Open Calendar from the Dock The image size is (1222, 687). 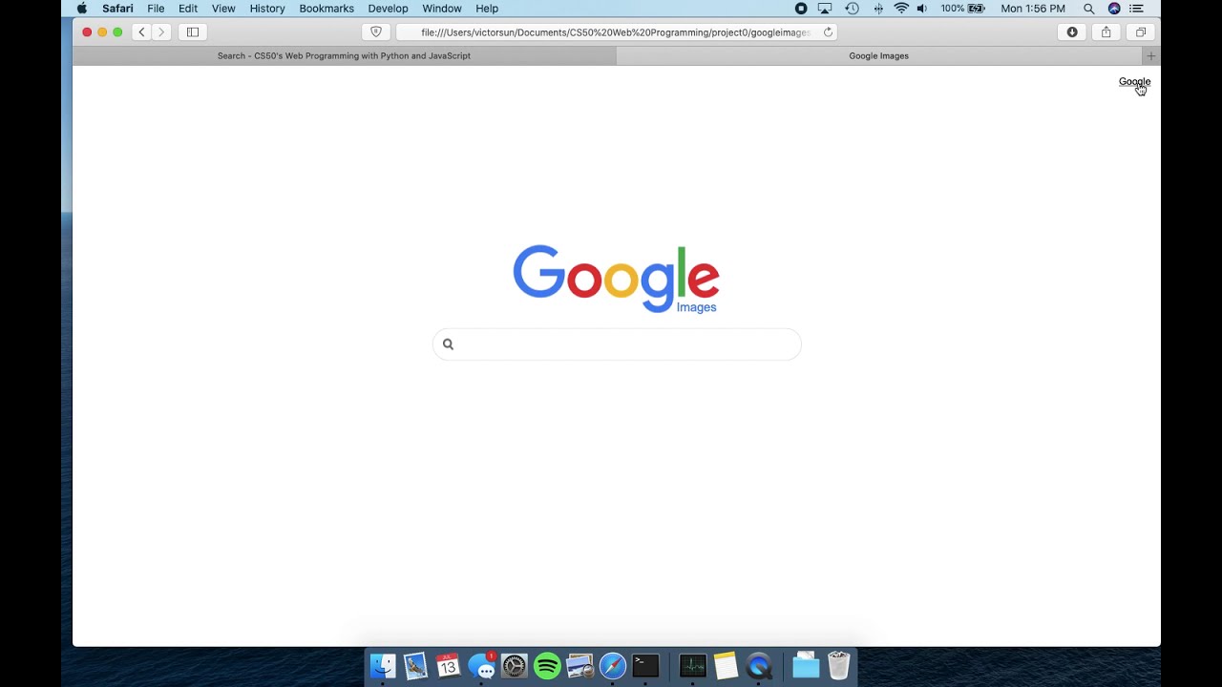point(449,665)
